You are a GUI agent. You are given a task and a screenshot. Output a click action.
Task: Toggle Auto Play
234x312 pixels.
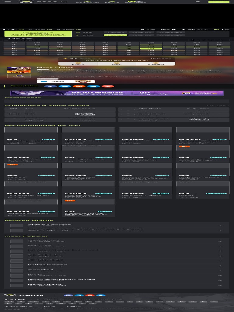[x=40, y=29]
